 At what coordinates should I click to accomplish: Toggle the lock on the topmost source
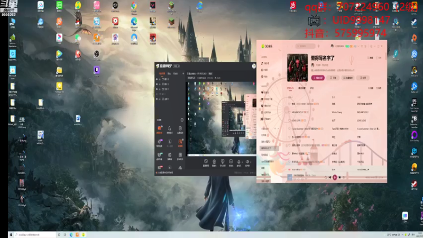tap(160, 79)
